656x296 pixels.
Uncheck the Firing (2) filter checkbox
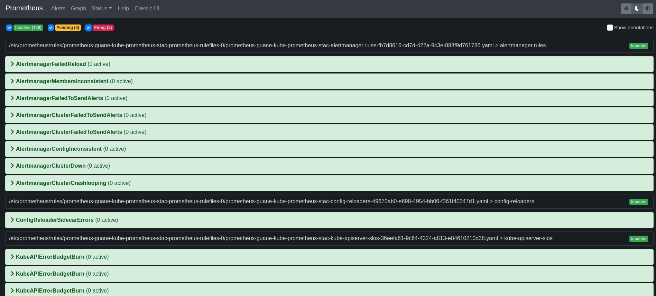(x=89, y=28)
